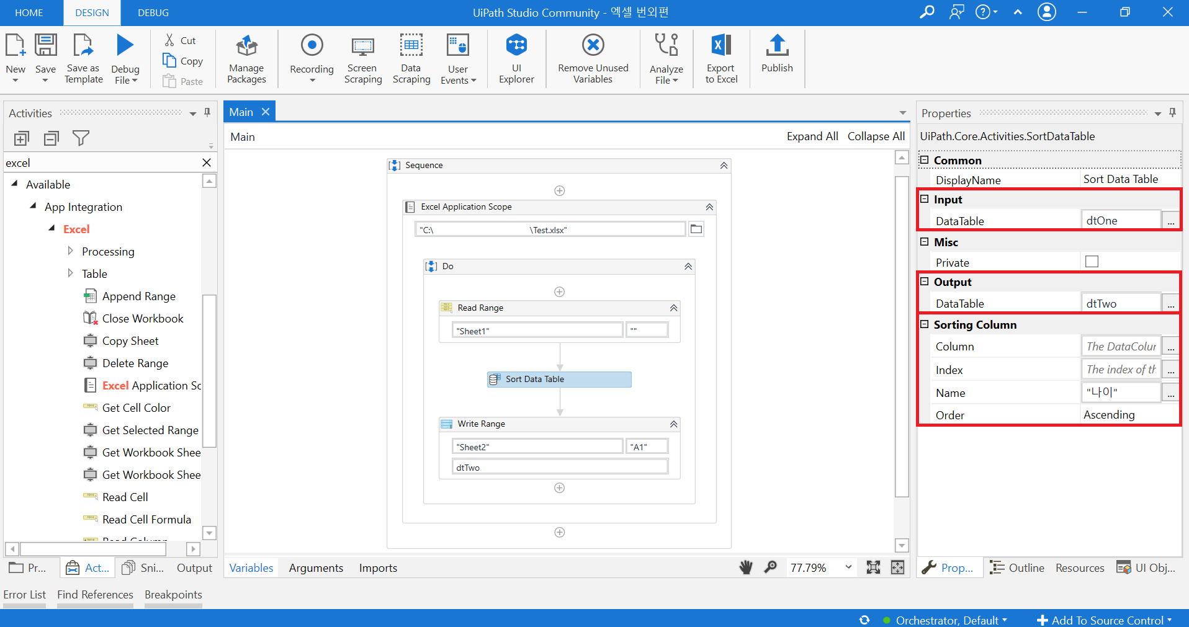This screenshot has width=1189, height=627.
Task: Launch Data Scraping wizard
Action: (411, 60)
